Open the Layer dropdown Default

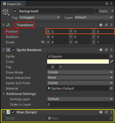94,17
